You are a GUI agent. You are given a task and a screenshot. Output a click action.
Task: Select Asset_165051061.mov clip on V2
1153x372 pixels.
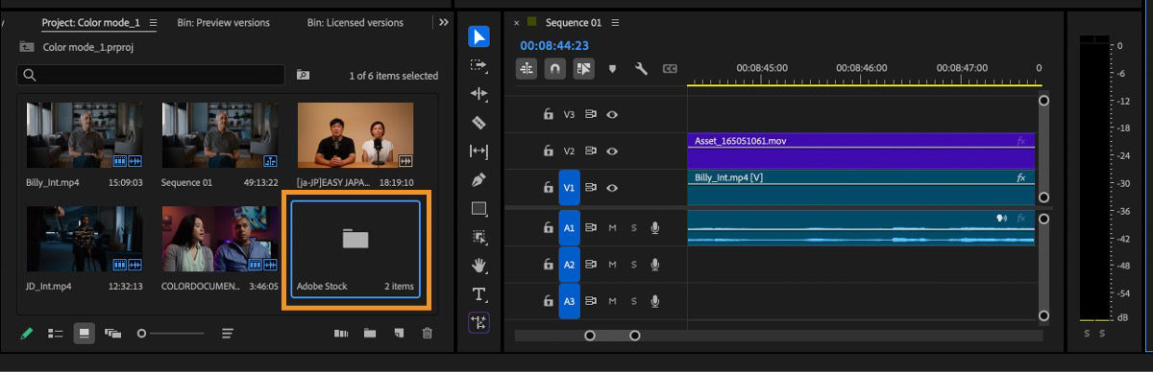861,151
